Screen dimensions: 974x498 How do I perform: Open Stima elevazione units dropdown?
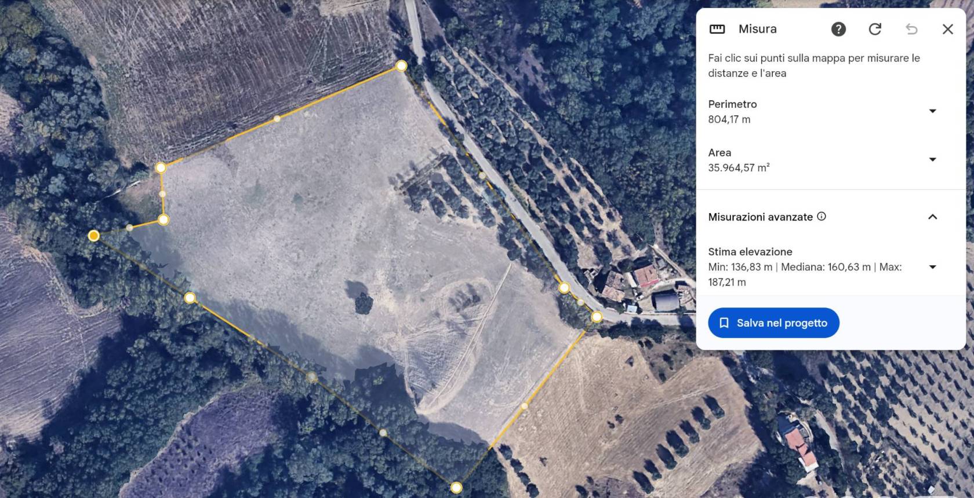point(933,267)
